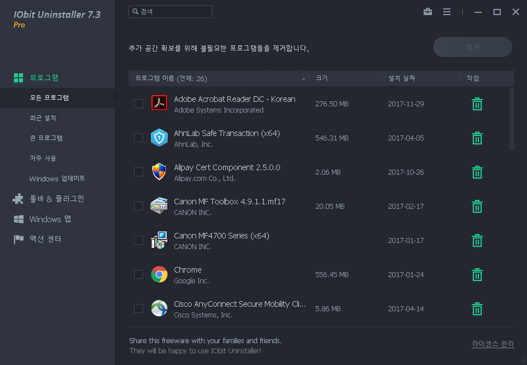
Task: Uninstall AhnLab Safe Transaction via trash icon
Action: [477, 138]
